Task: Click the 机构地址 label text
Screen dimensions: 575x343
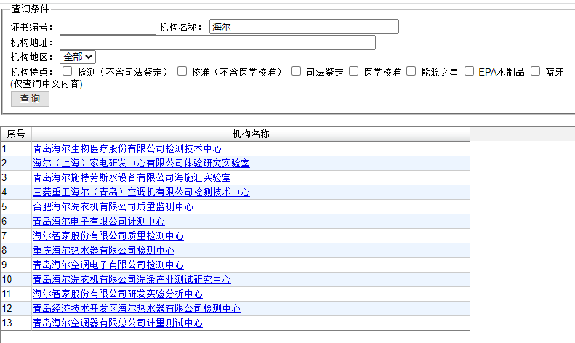Action: click(31, 42)
